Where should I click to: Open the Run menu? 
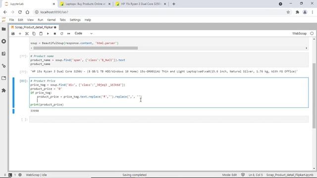point(40,20)
